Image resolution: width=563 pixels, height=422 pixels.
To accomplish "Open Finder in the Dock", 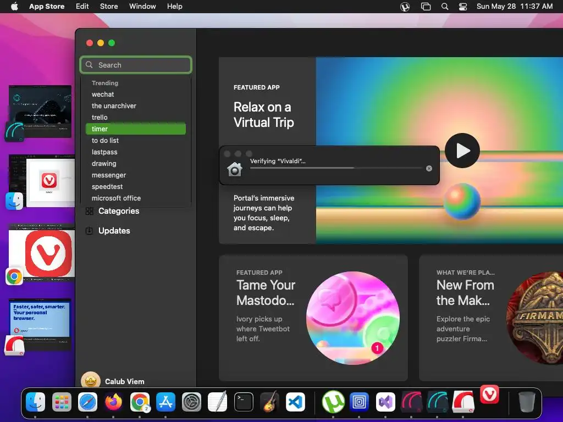I will (35, 402).
